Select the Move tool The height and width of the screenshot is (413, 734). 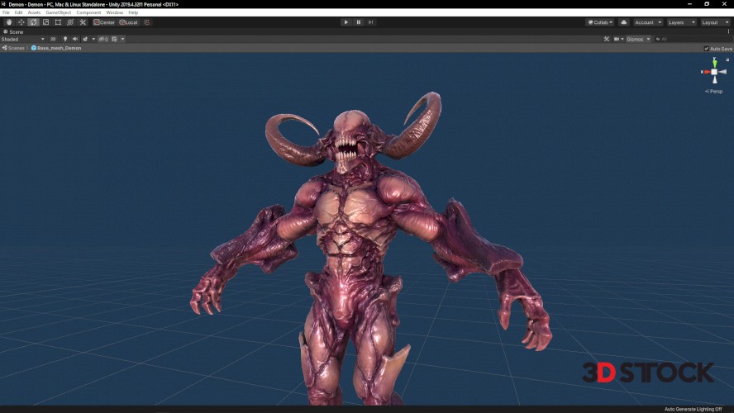pos(21,22)
